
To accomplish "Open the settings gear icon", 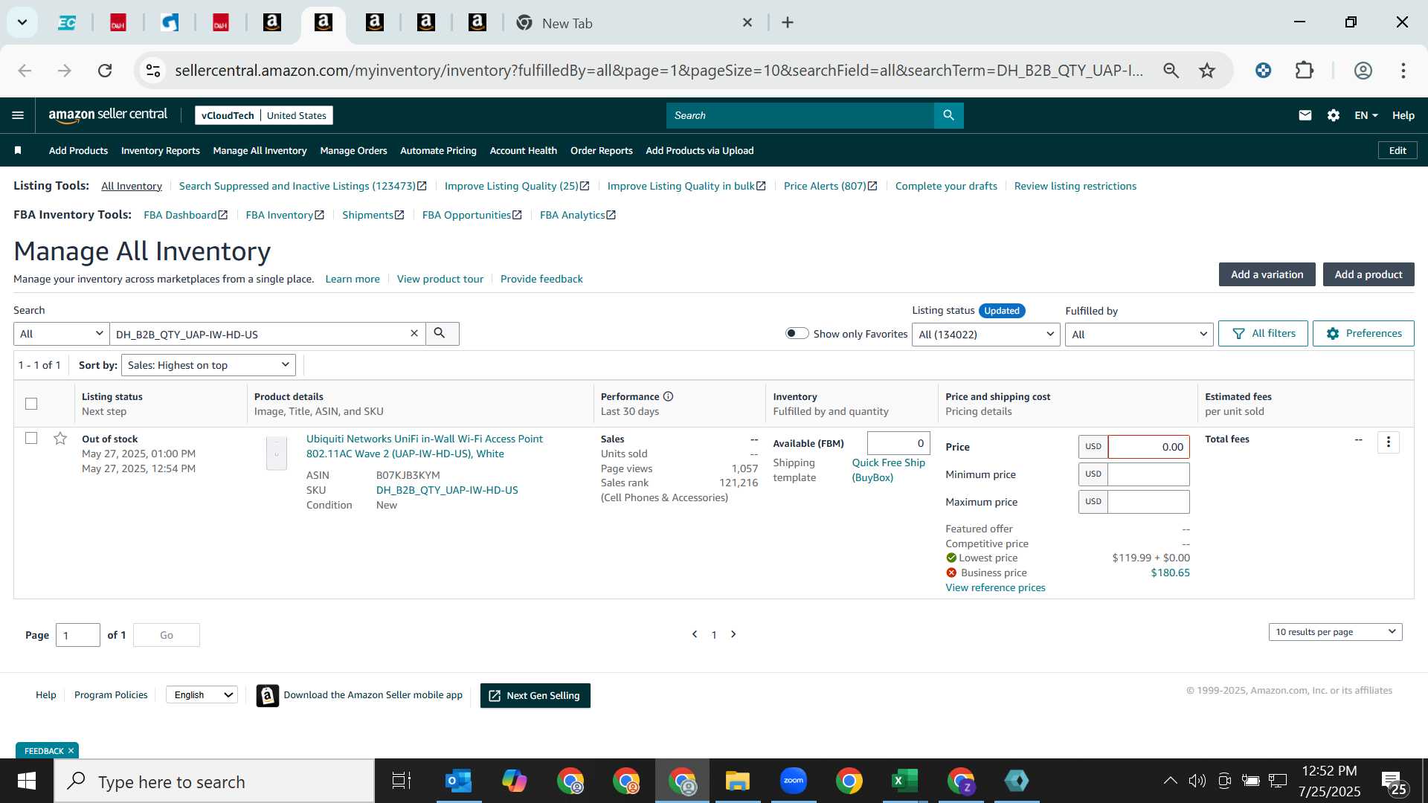I will coord(1333,115).
